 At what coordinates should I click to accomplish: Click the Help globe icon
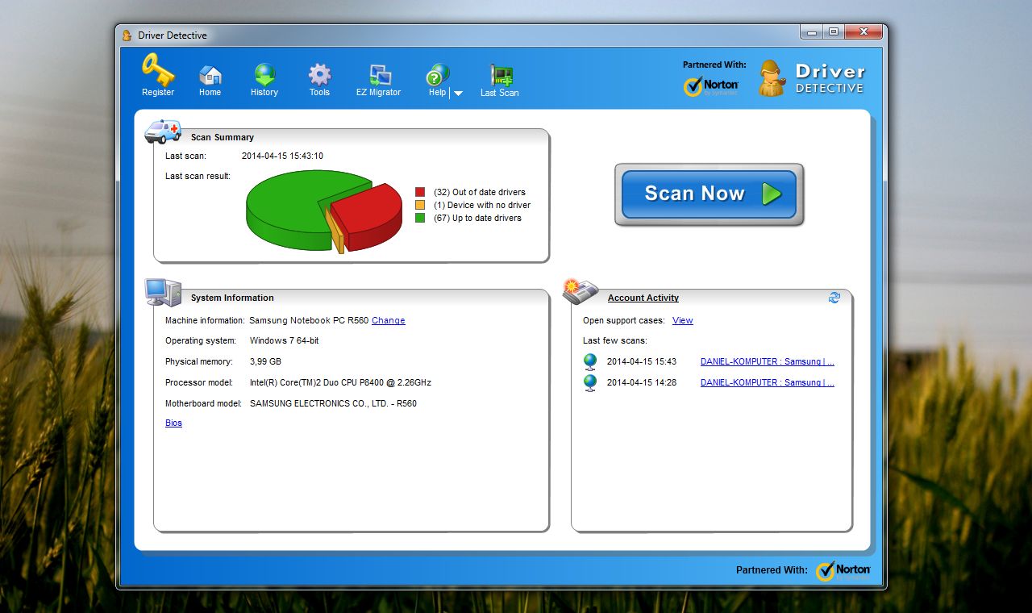point(436,73)
